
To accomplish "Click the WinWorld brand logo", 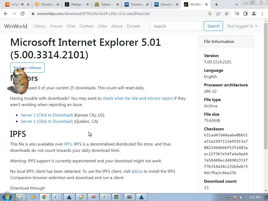I will 16,26.
